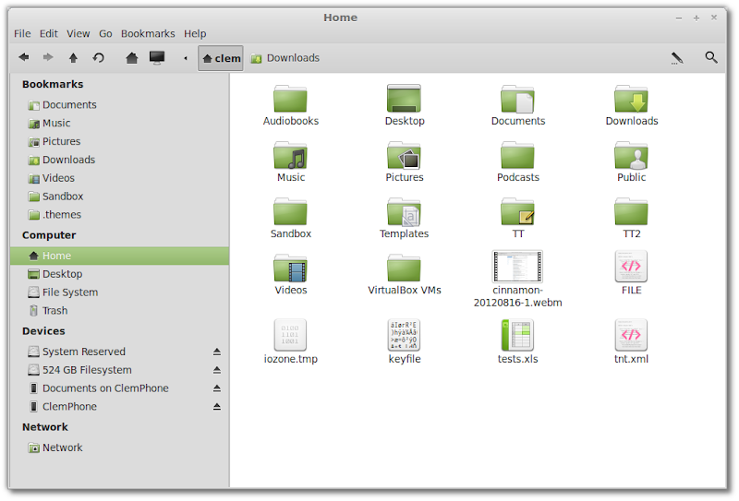Open the View menu
Viewport: 739px width, 501px height.
pyautogui.click(x=78, y=34)
